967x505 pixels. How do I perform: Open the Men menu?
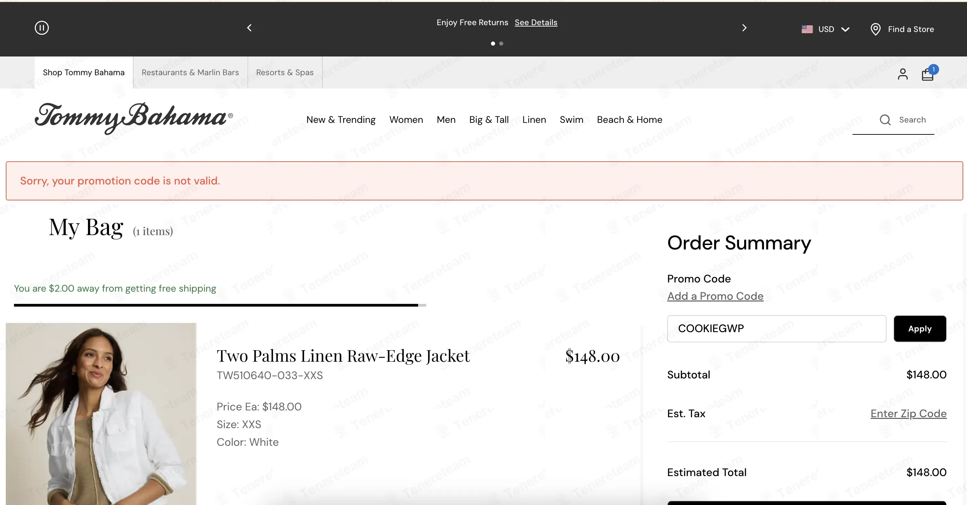pyautogui.click(x=446, y=119)
